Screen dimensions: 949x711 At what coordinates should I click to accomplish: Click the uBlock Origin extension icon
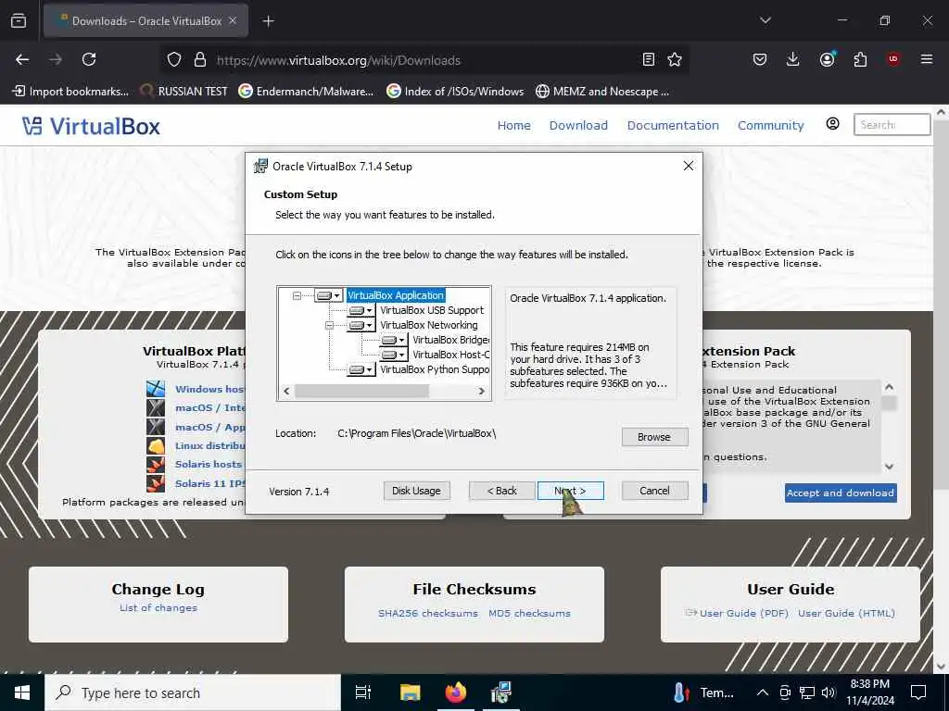(893, 58)
